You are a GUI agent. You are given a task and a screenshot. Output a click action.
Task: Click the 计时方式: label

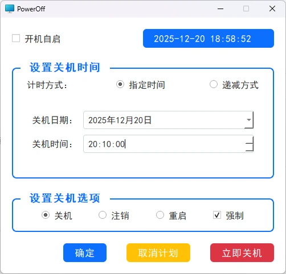(x=47, y=85)
